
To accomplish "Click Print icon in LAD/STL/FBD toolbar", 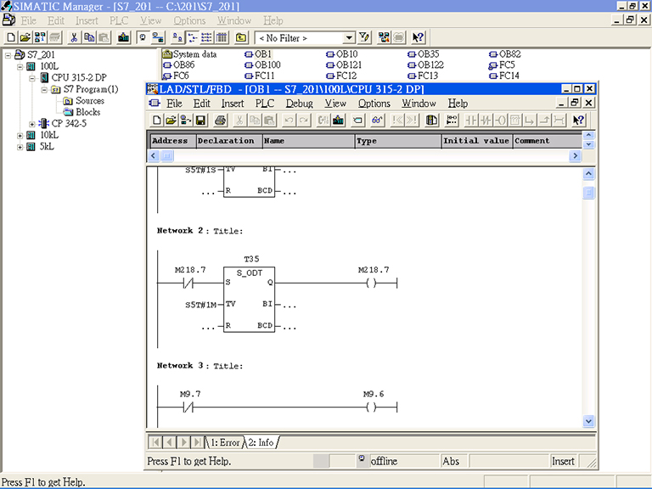I will click(221, 121).
